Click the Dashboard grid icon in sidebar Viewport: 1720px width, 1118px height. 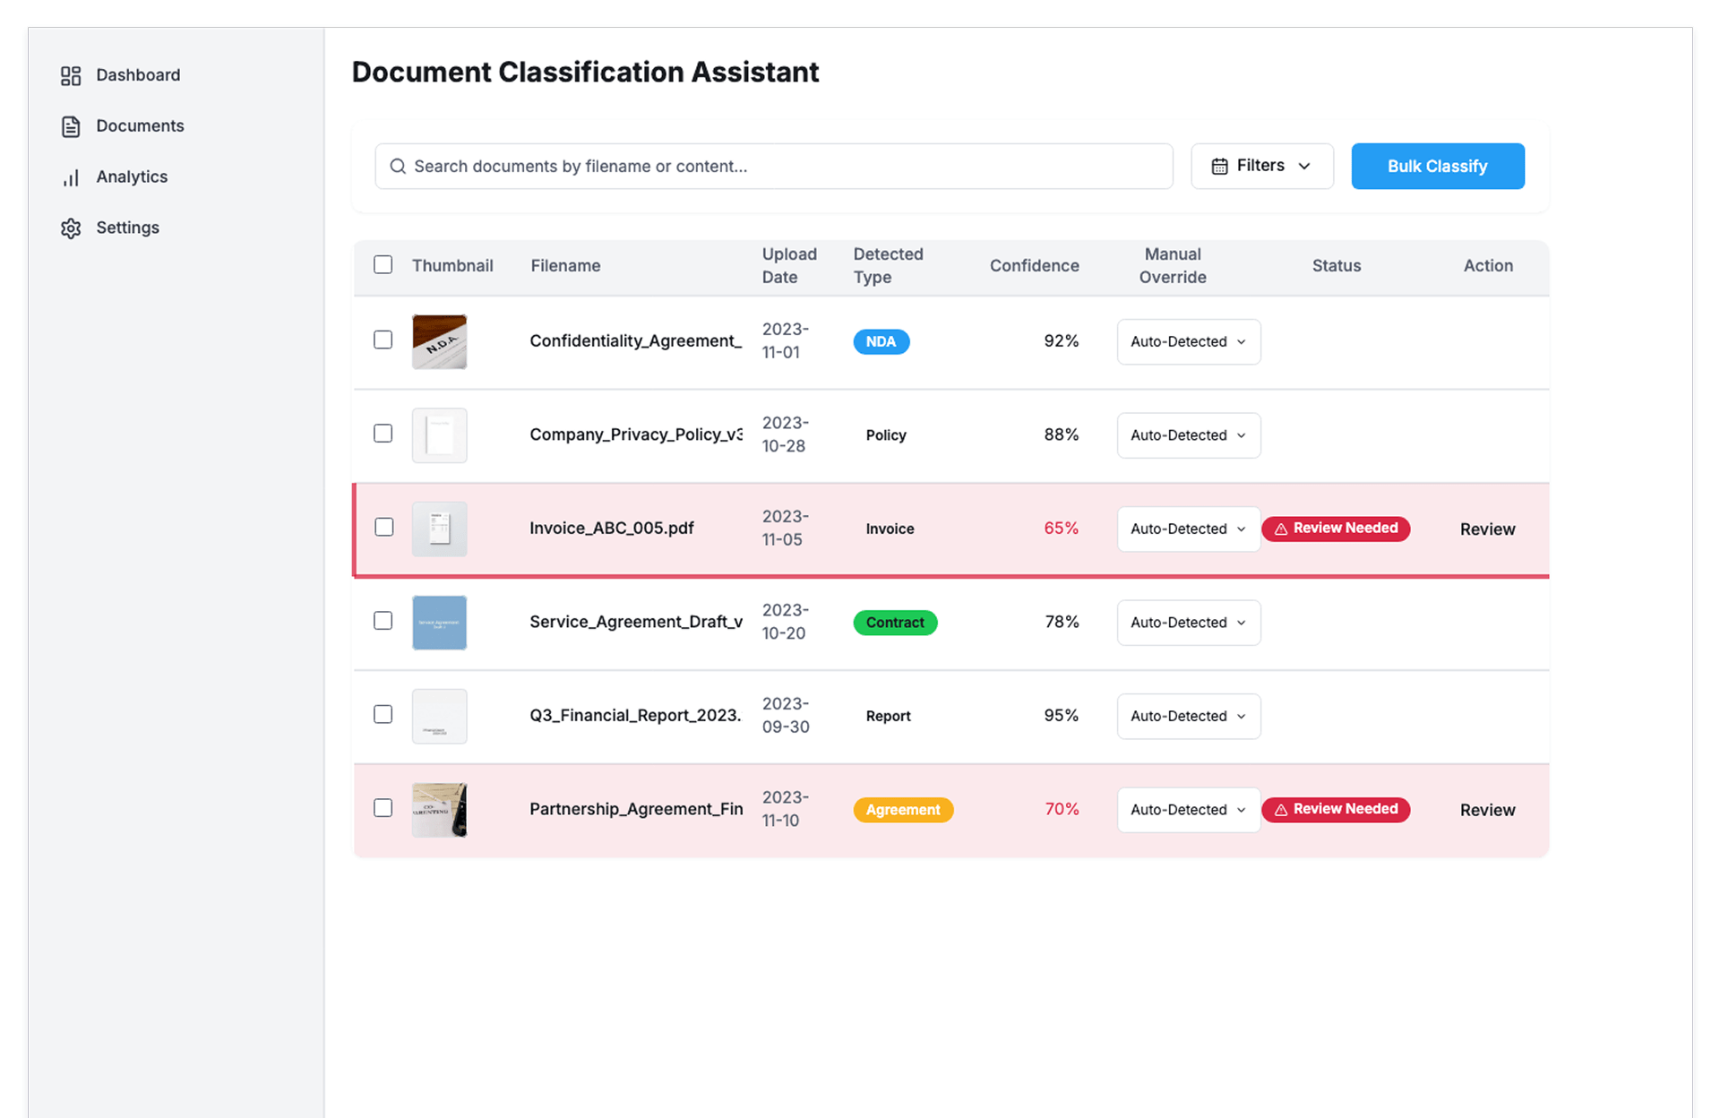coord(71,75)
